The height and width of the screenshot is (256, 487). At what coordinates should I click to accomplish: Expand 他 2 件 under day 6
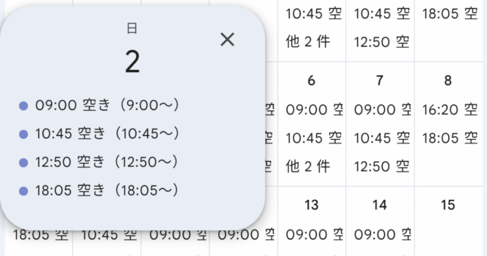pyautogui.click(x=308, y=167)
